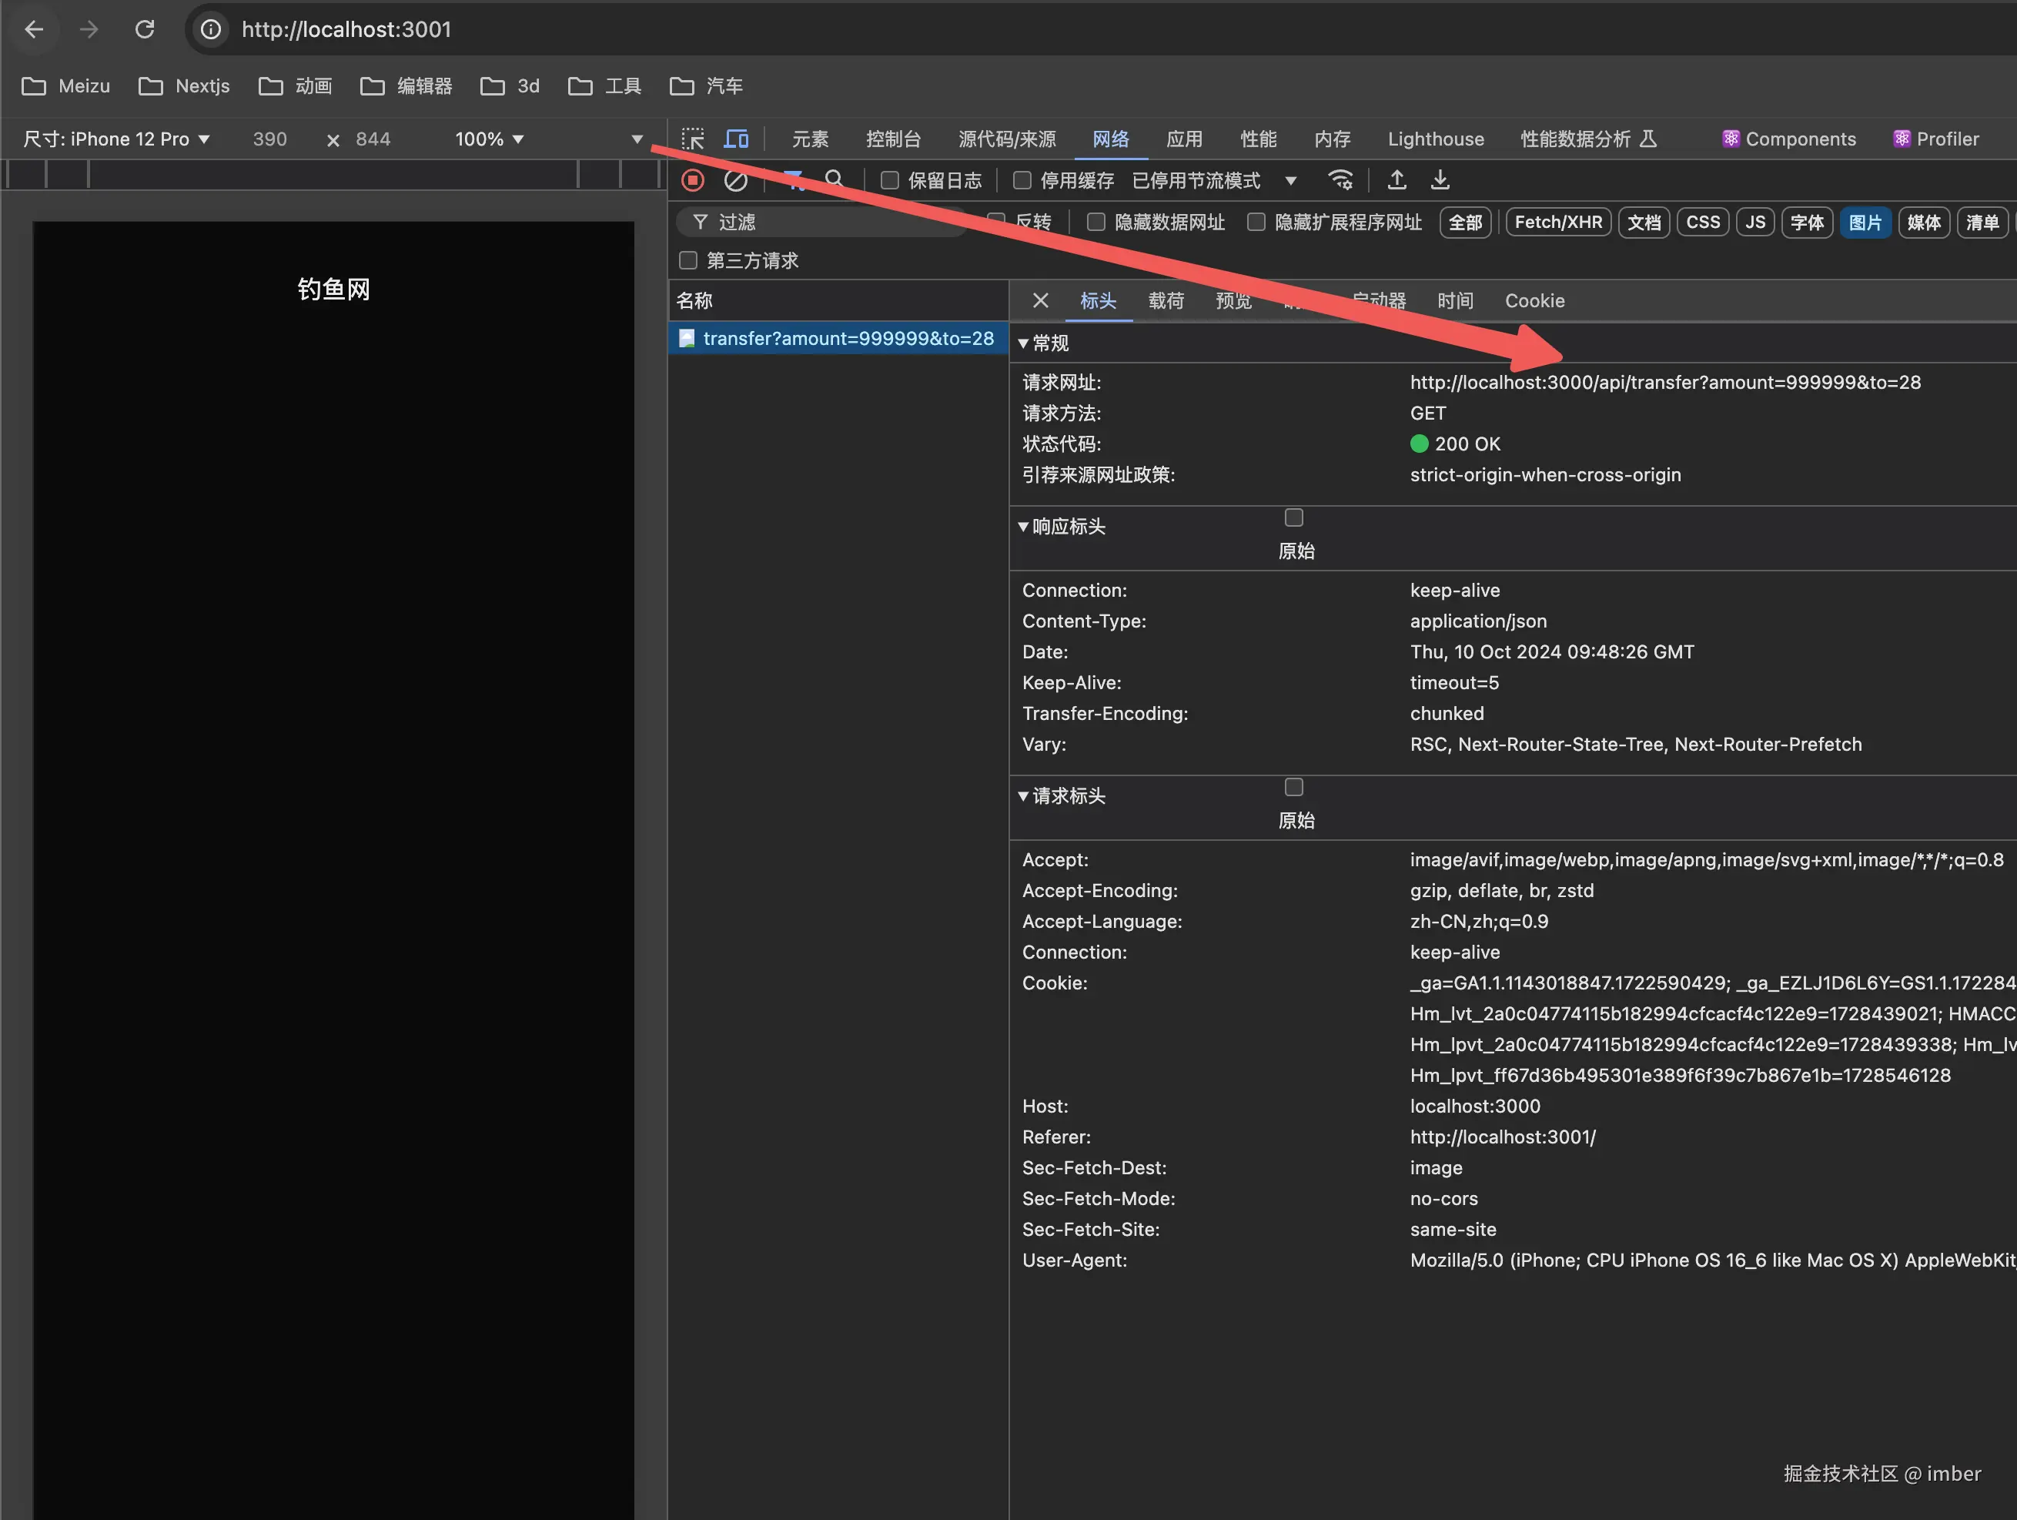Enable the 保留日志 checkbox
The image size is (2017, 1520).
click(x=890, y=180)
